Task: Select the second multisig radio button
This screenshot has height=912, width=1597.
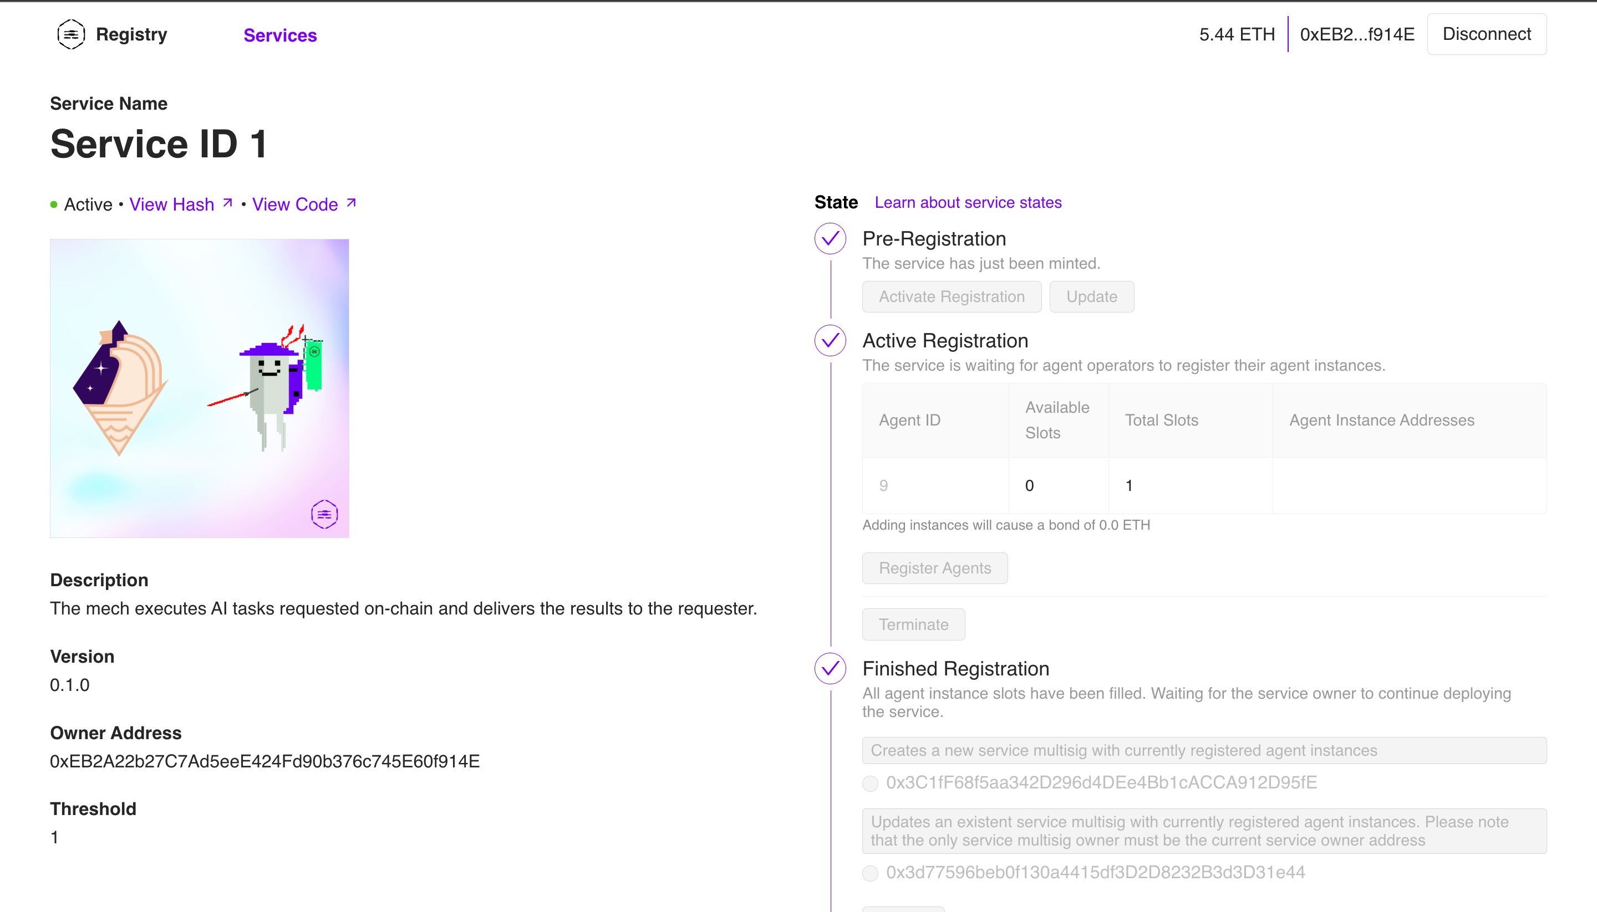Action: [873, 870]
